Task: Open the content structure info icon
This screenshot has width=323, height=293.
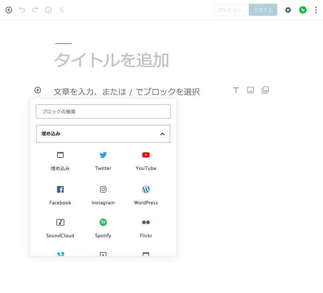Action: click(x=48, y=10)
